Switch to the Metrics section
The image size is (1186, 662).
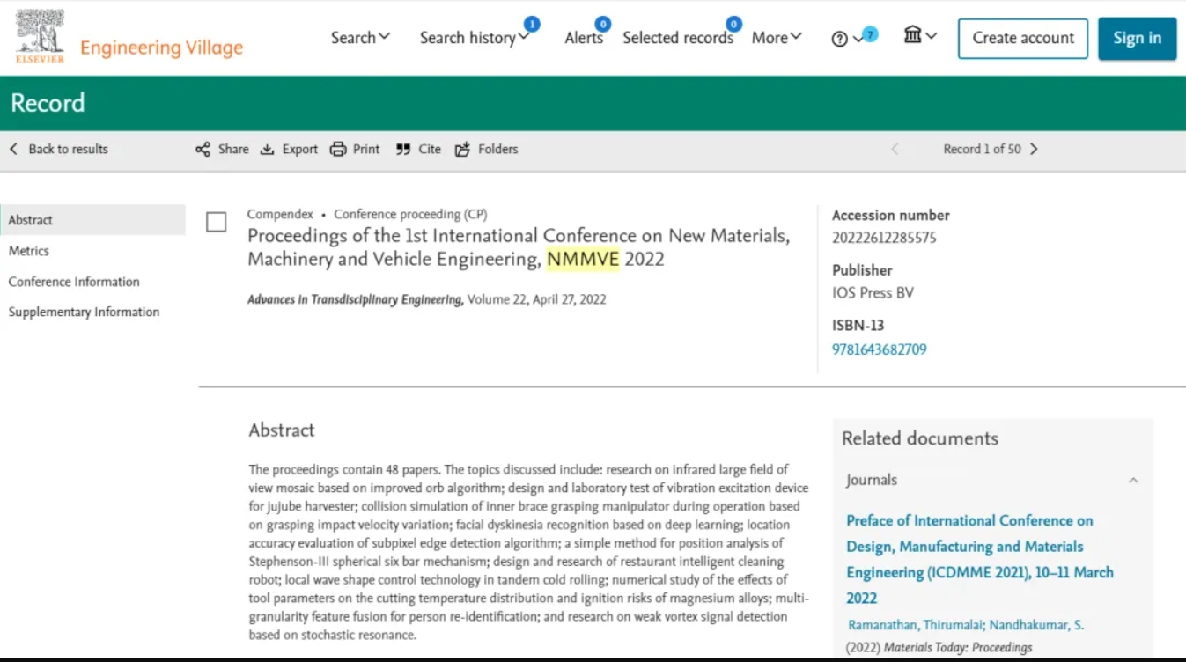pyautogui.click(x=29, y=251)
